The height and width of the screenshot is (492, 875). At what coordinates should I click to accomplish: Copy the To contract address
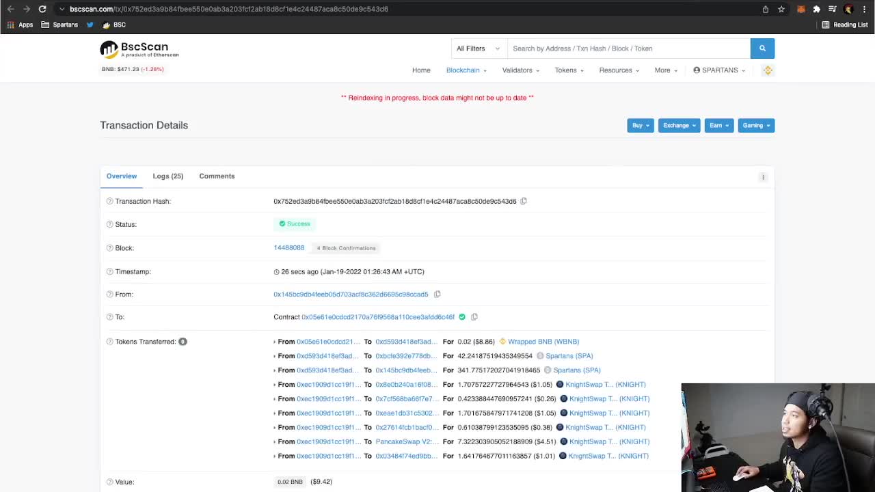pyautogui.click(x=474, y=317)
